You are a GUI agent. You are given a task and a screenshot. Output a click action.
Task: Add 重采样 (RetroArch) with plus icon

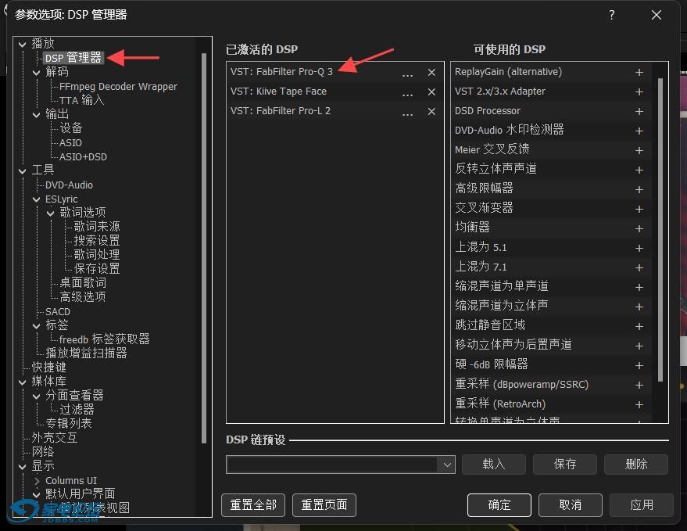[639, 404]
